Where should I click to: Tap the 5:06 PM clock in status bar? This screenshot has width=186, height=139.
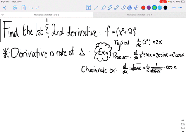5,2
